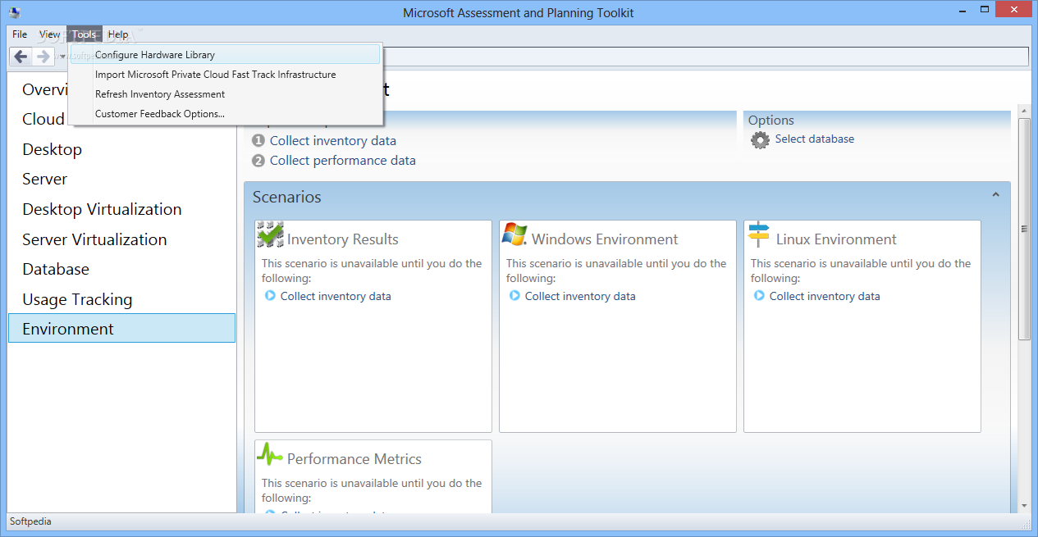Click the Linux Environment signpost icon
Viewport: 1038px width, 537px height.
759,234
